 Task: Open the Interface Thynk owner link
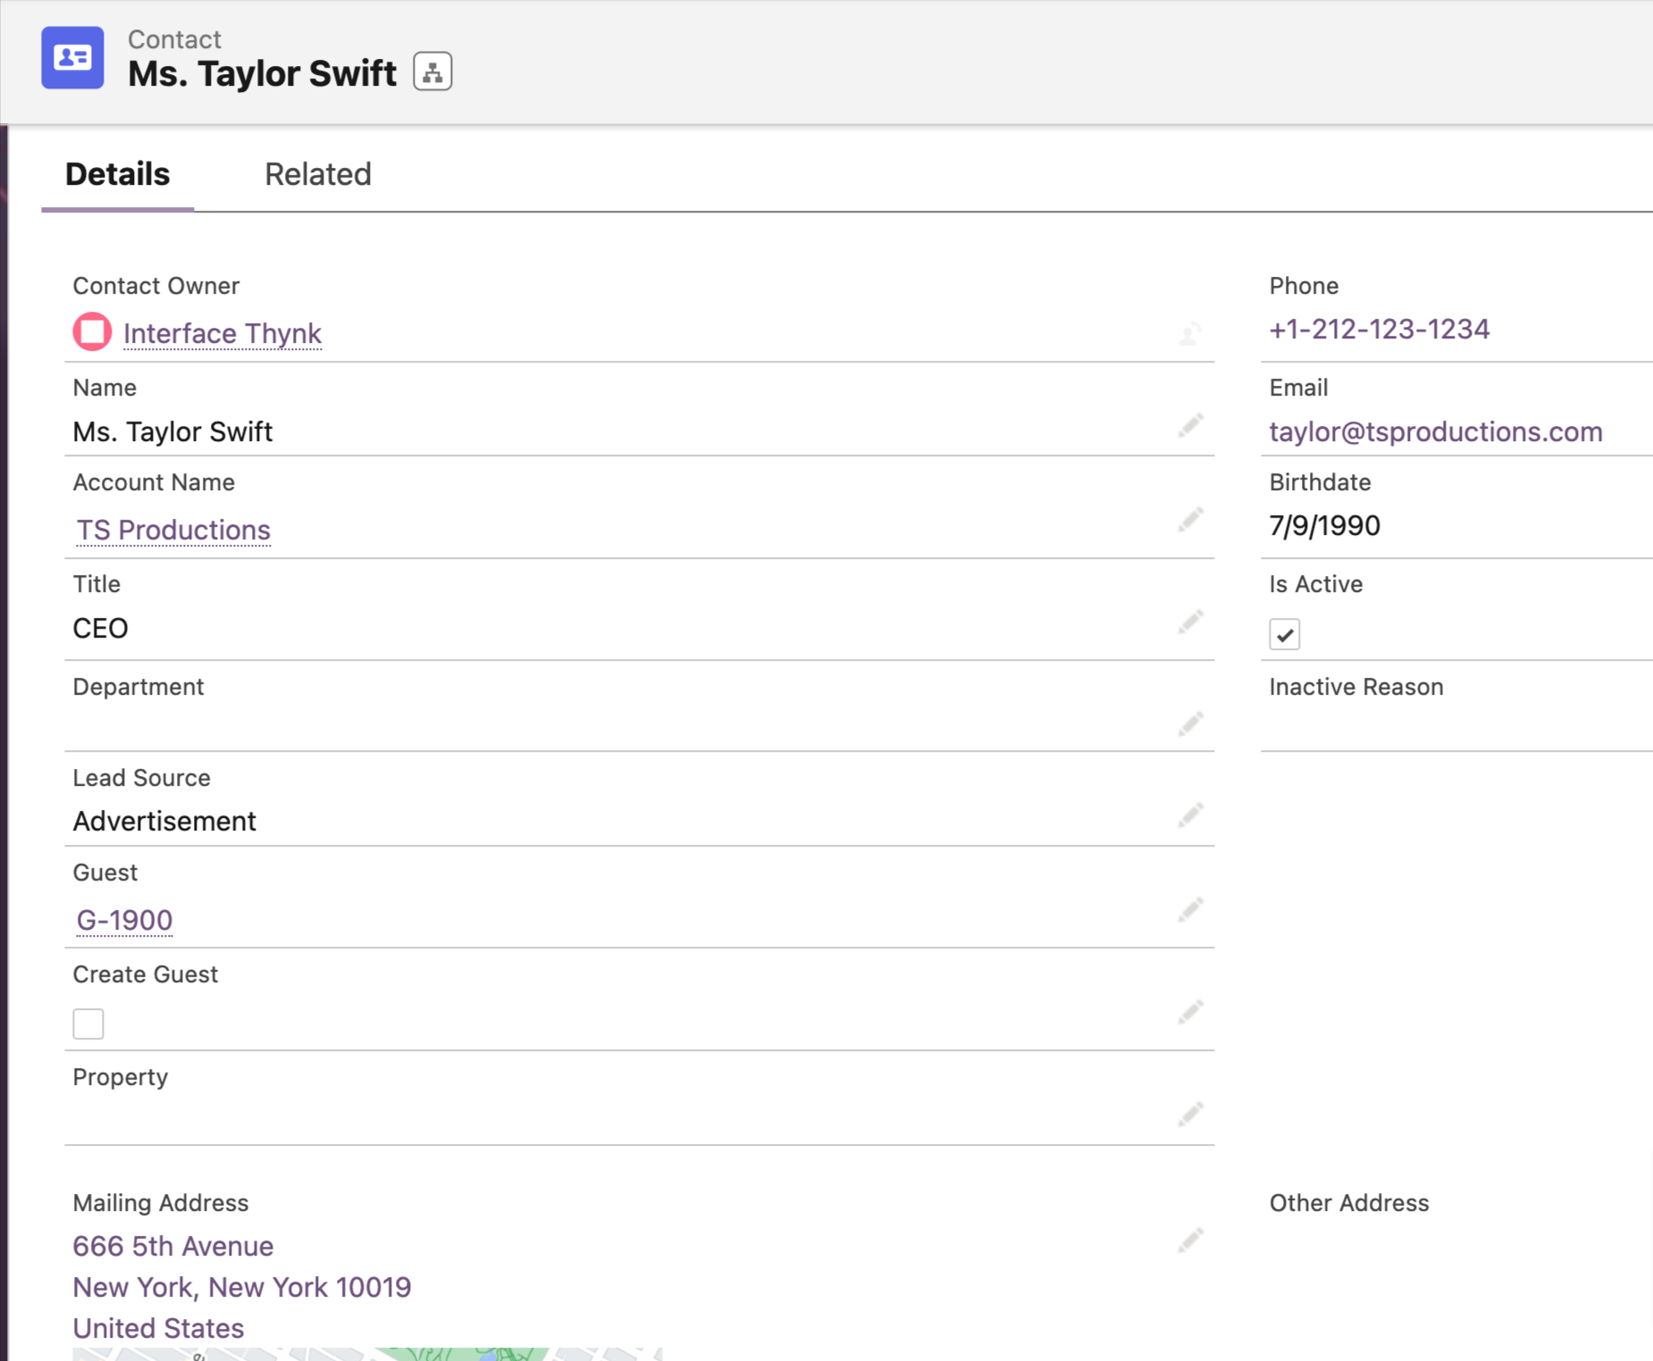[222, 333]
